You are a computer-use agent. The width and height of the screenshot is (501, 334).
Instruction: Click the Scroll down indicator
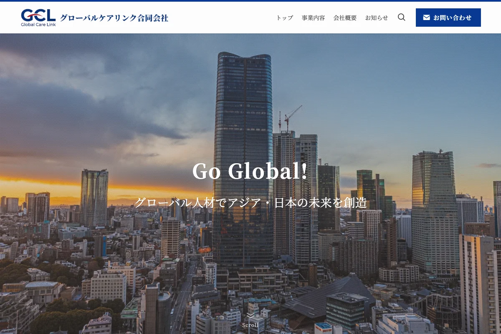(x=250, y=320)
